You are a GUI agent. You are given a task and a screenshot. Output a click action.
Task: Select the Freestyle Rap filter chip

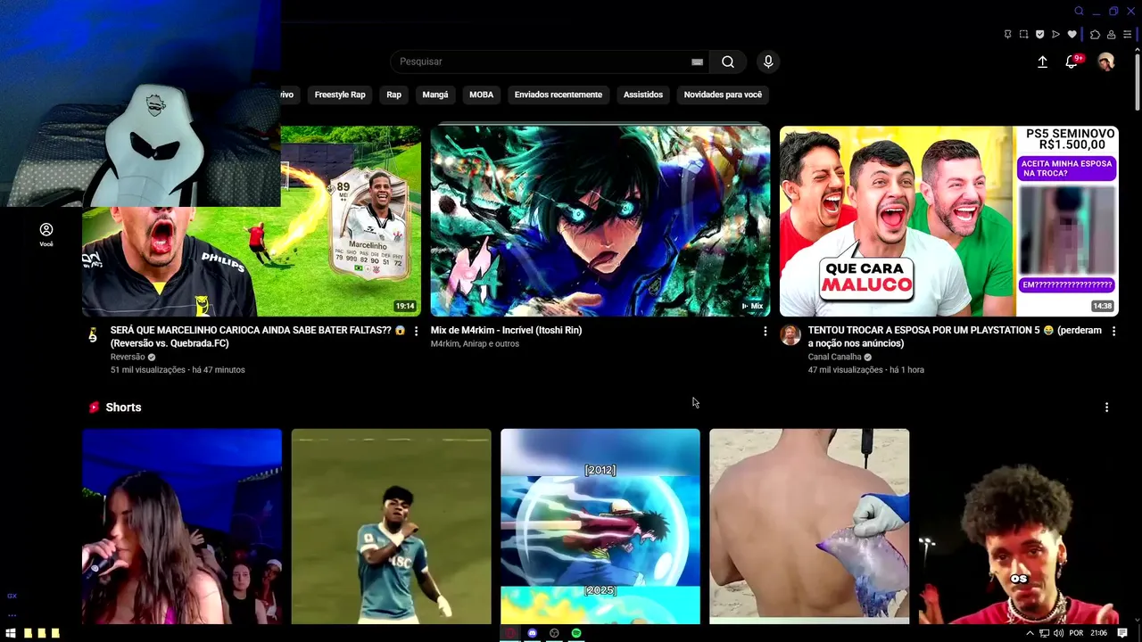[x=340, y=95]
